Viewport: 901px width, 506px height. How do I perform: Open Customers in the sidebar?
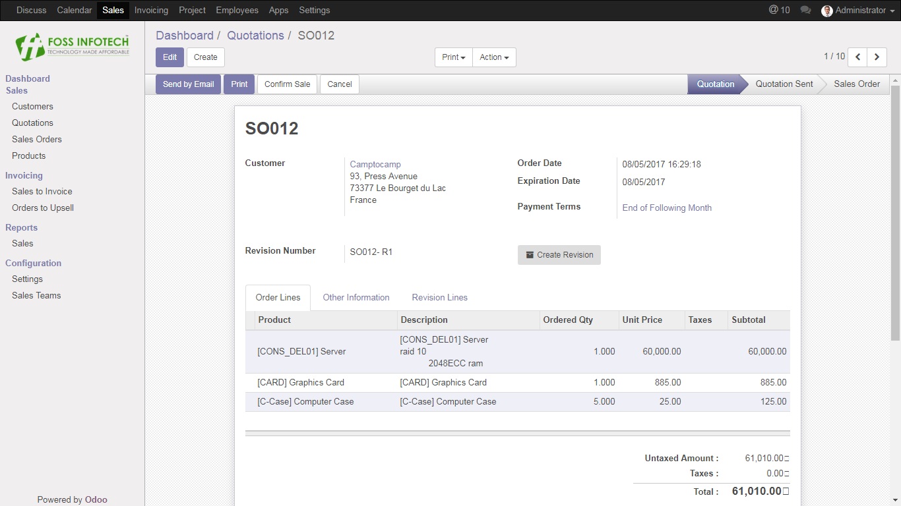point(32,107)
